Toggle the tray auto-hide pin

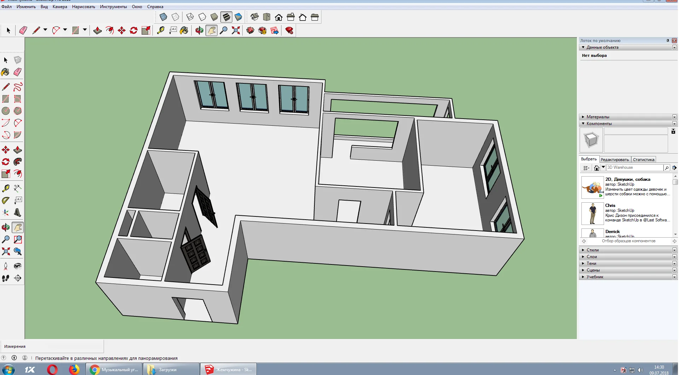coord(668,41)
